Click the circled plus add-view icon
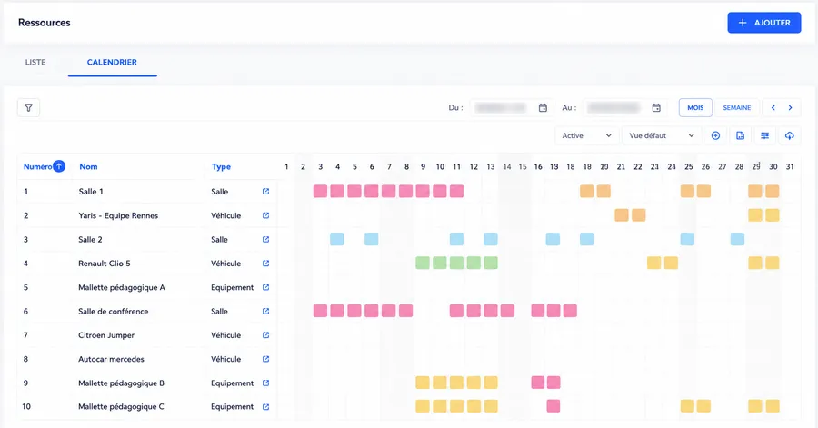 [716, 135]
